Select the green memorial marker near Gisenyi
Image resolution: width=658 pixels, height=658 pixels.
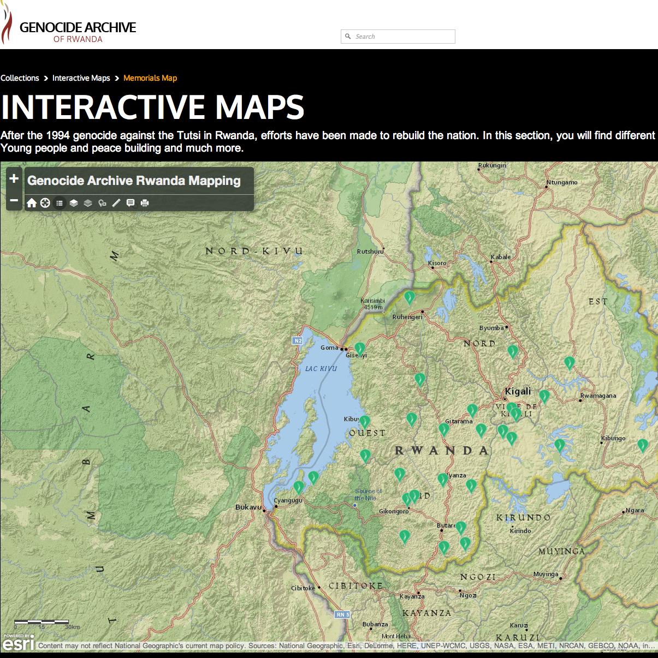click(359, 348)
